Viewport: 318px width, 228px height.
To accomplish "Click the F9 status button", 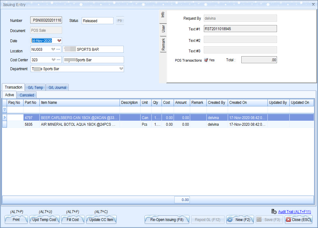I will point(120,21).
